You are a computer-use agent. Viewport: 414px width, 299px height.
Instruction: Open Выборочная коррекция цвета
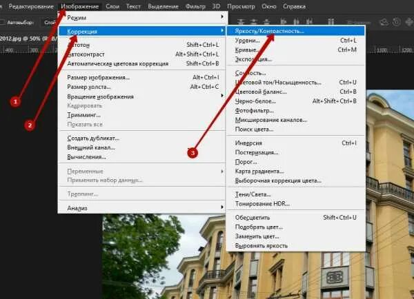click(x=296, y=181)
